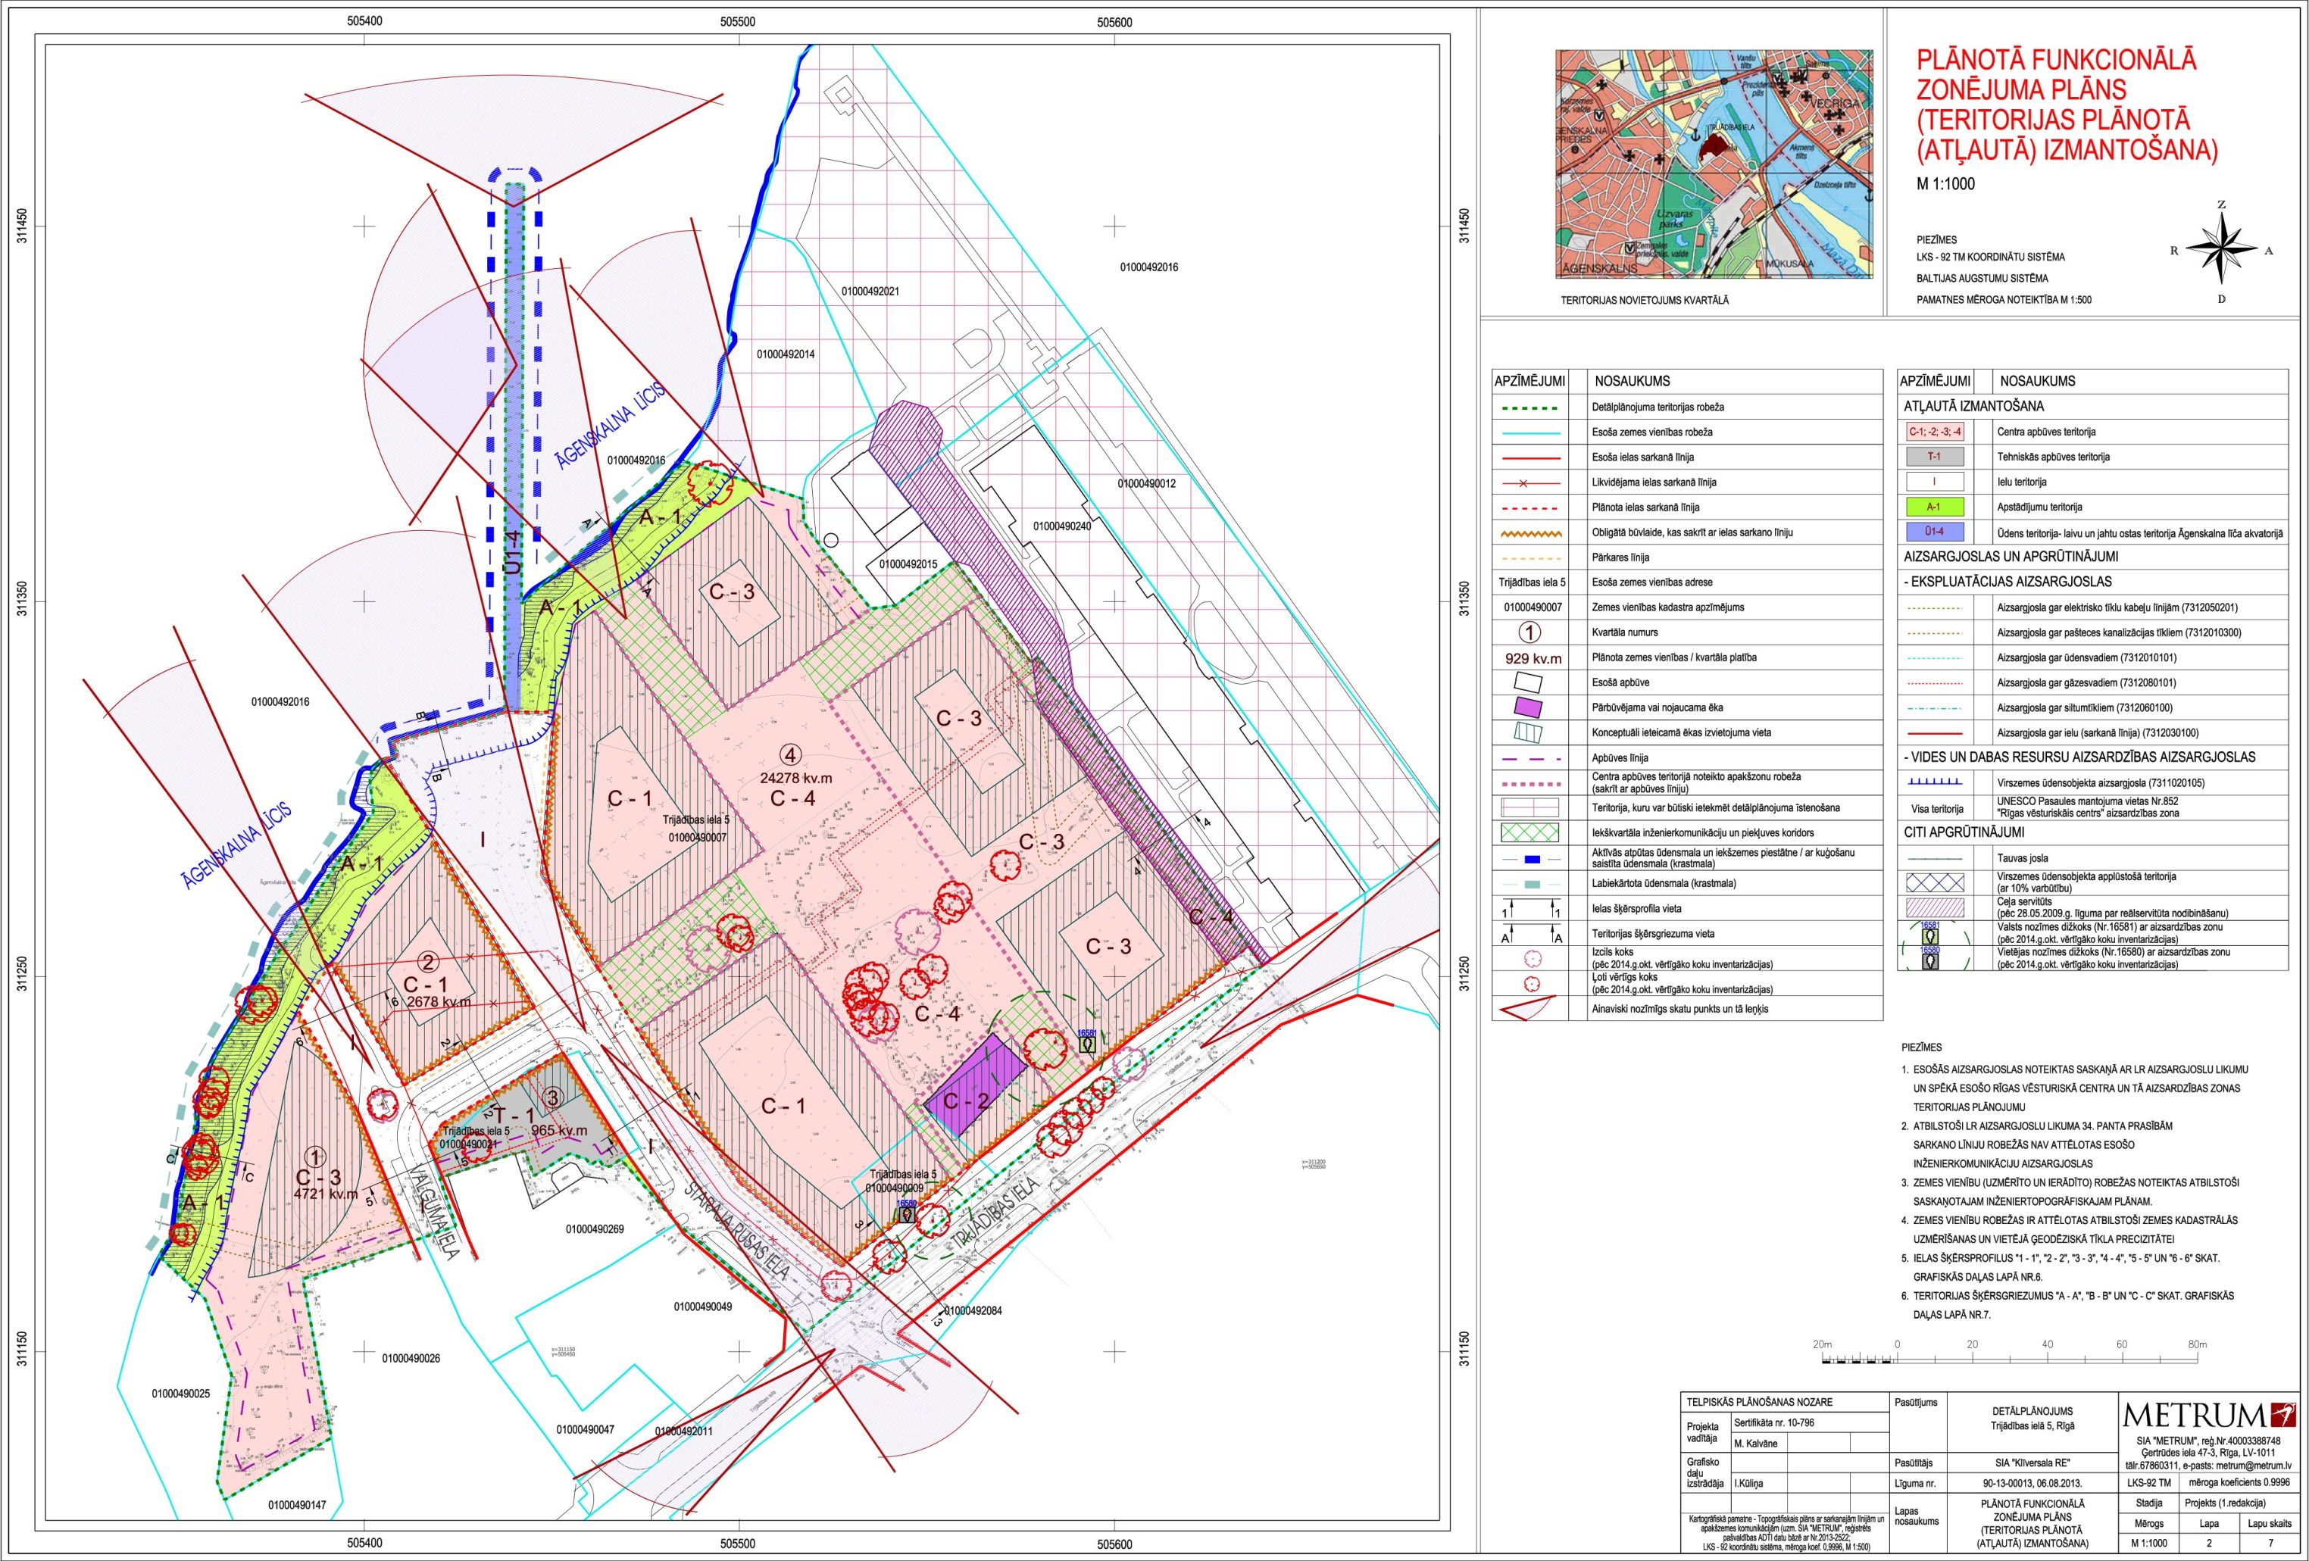Click the DETĀLPLĀNOJUMS title block text
Image resolution: width=2309 pixels, height=1561 pixels.
[2032, 1411]
